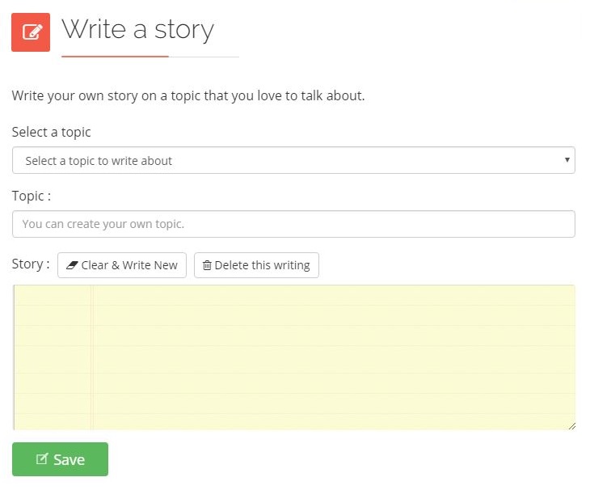Click the 'Topic :' field label
The height and width of the screenshot is (490, 590).
32,196
